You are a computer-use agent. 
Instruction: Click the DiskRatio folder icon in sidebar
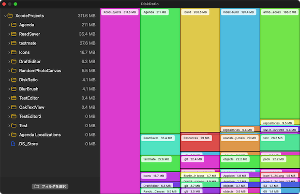click(14, 80)
